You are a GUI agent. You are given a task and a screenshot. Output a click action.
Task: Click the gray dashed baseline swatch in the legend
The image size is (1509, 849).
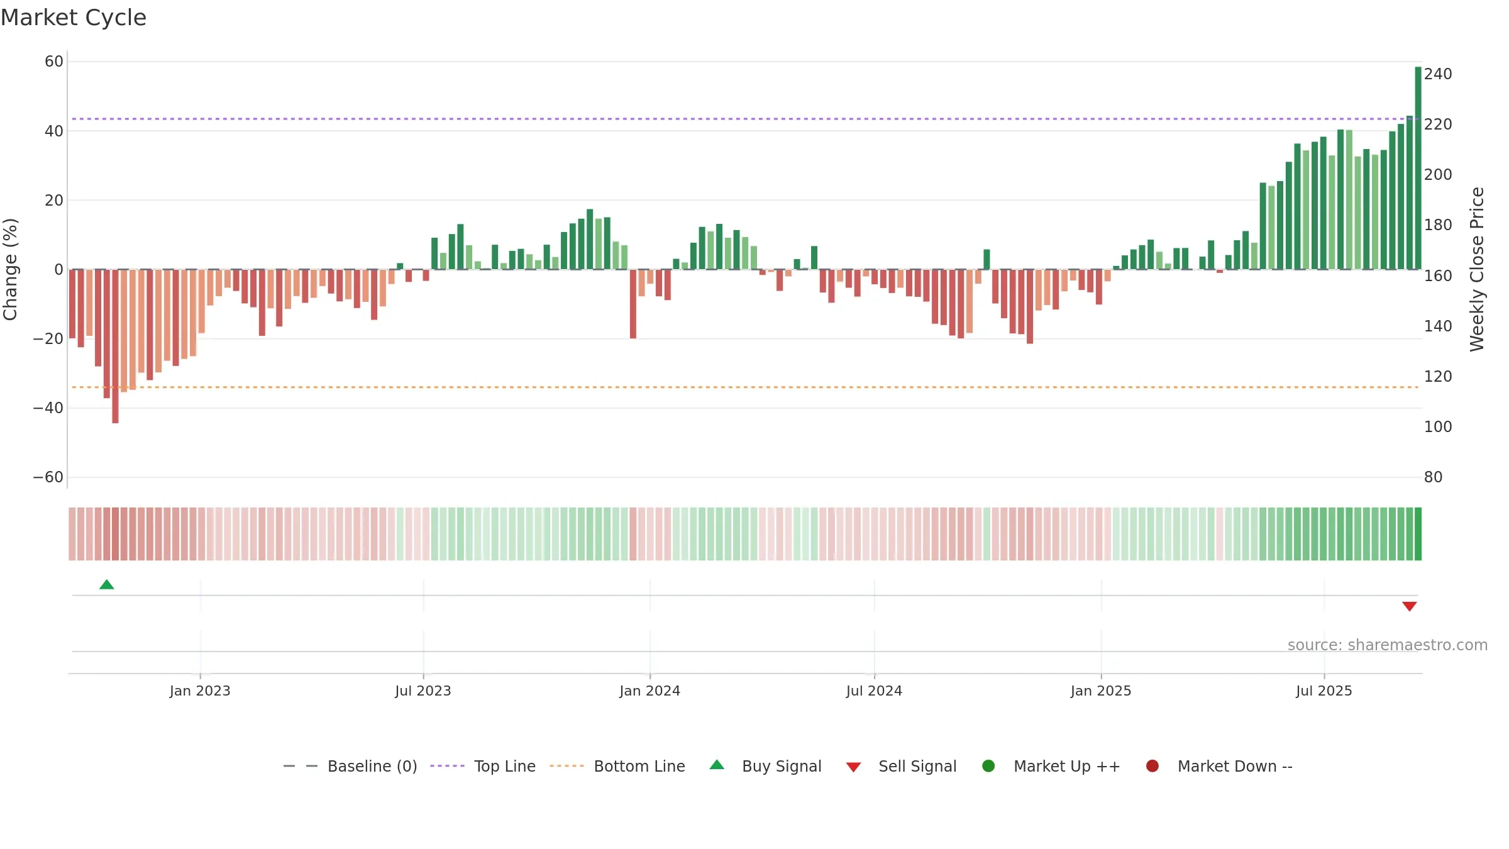point(301,766)
